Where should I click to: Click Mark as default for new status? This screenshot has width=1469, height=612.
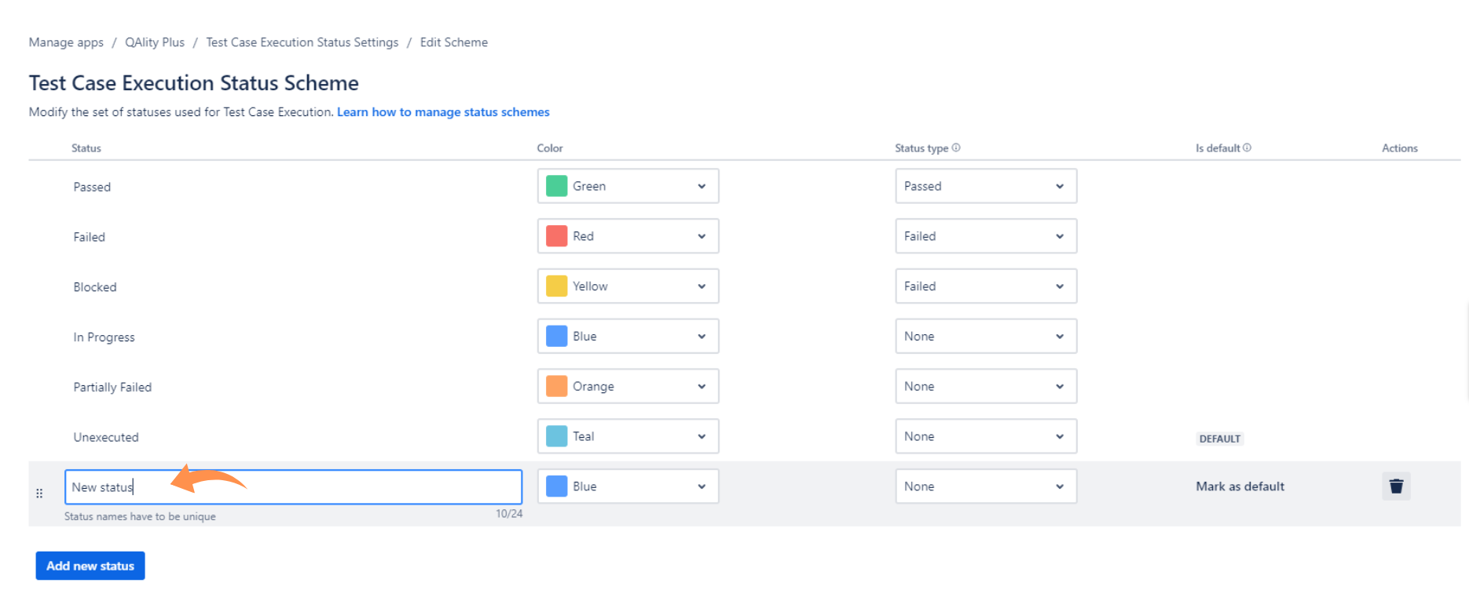[1240, 486]
